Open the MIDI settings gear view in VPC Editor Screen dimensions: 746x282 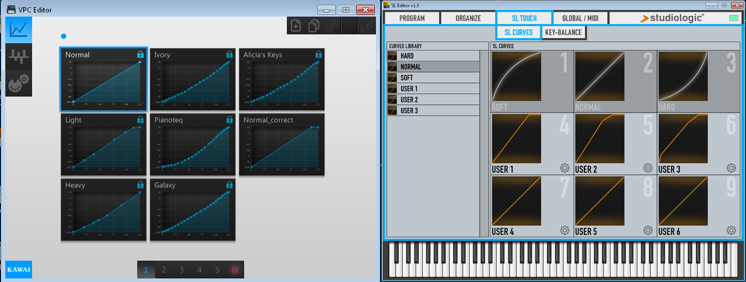[19, 84]
